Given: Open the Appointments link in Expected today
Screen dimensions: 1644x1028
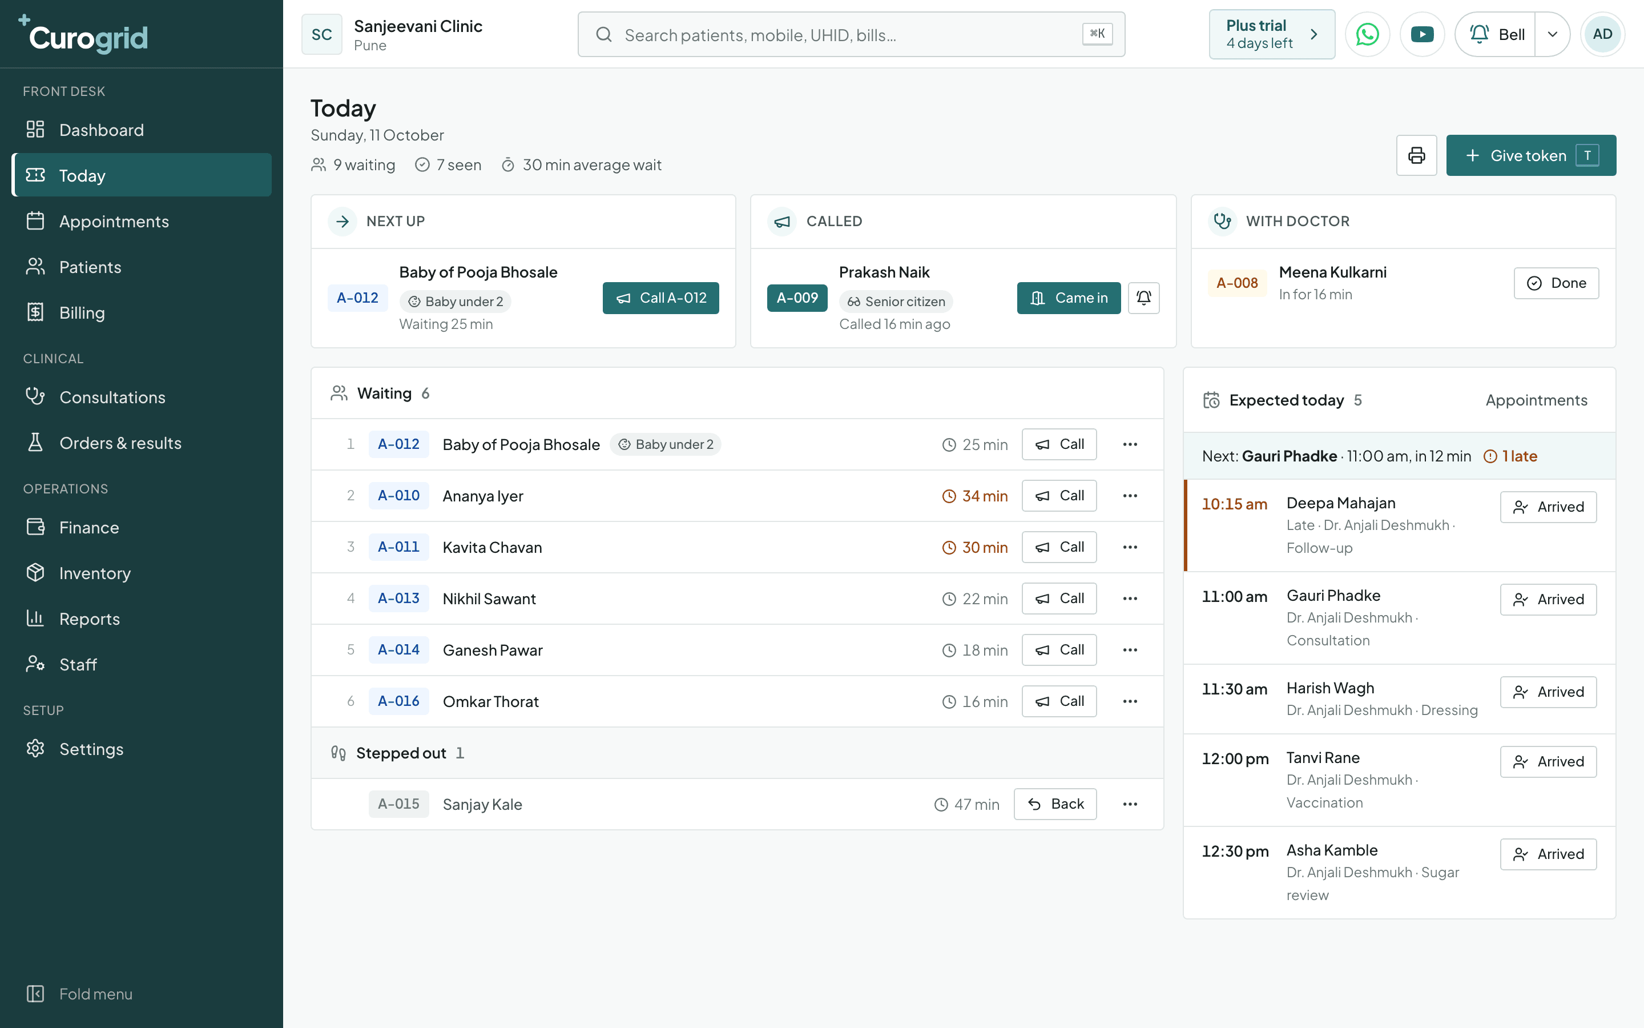Looking at the screenshot, I should [1536, 400].
